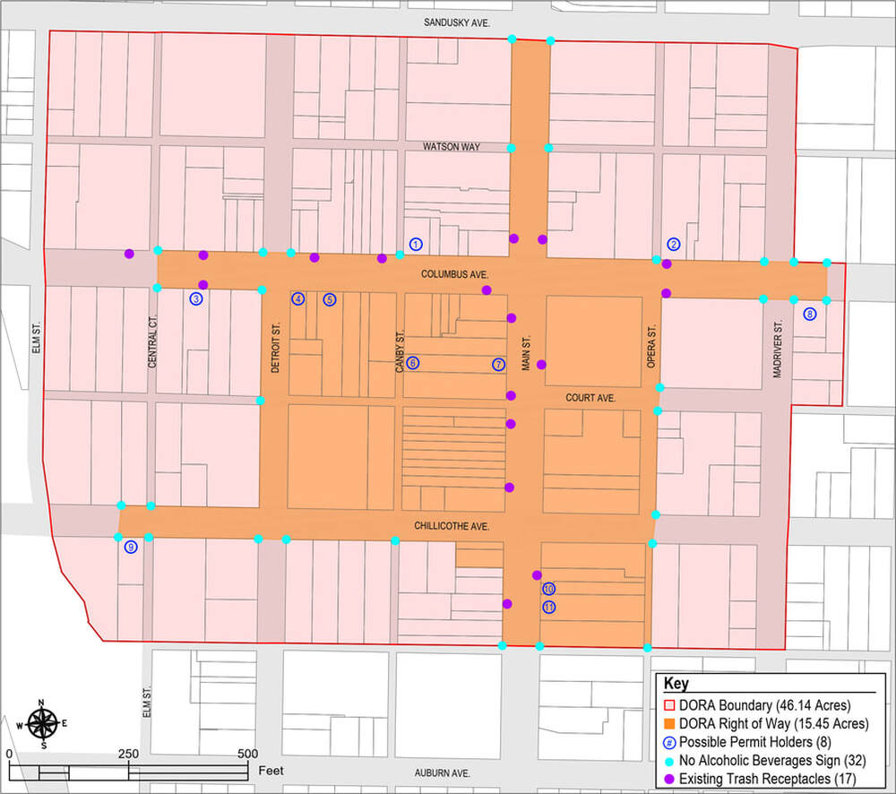Click the Court Ave. street label

click(x=590, y=397)
